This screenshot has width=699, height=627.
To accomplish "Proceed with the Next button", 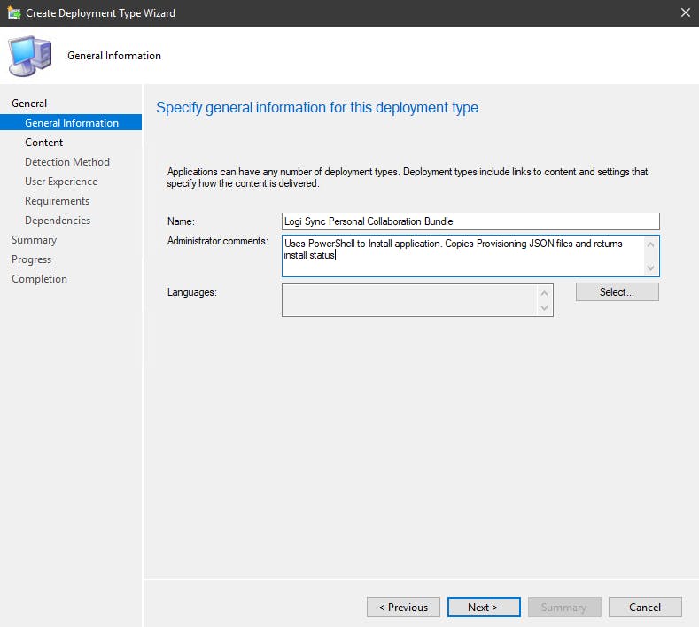I will [484, 607].
